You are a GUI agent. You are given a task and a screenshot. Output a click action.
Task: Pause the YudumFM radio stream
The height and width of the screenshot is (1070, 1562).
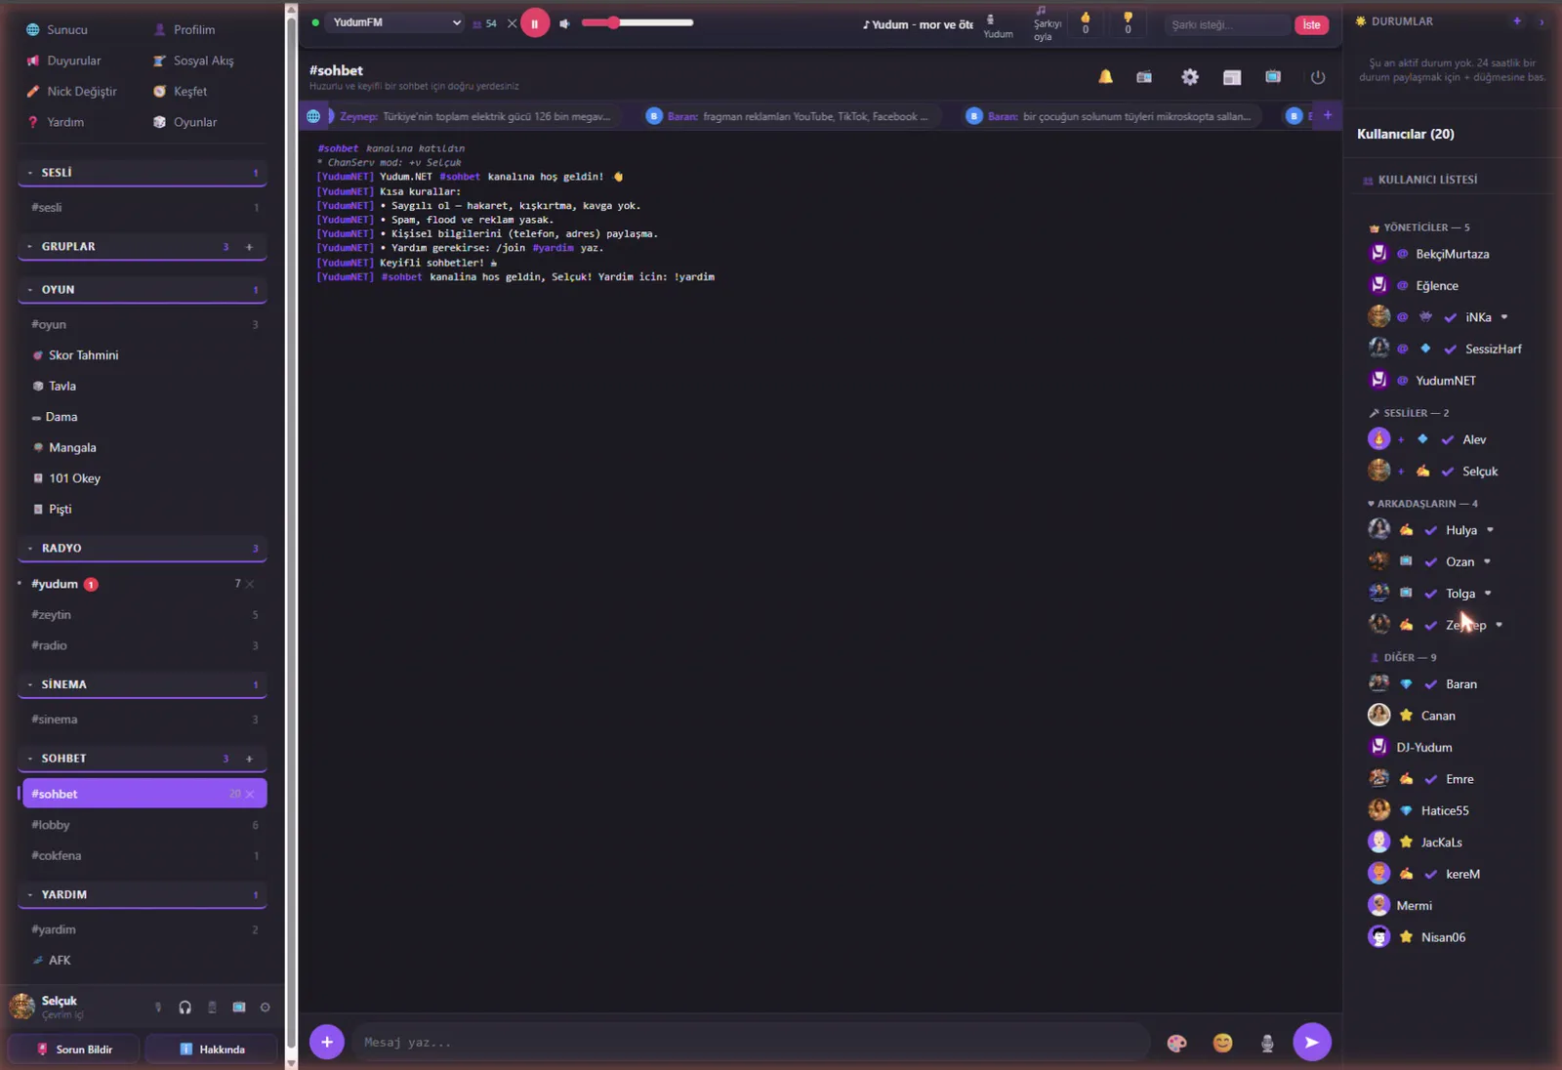(x=534, y=22)
